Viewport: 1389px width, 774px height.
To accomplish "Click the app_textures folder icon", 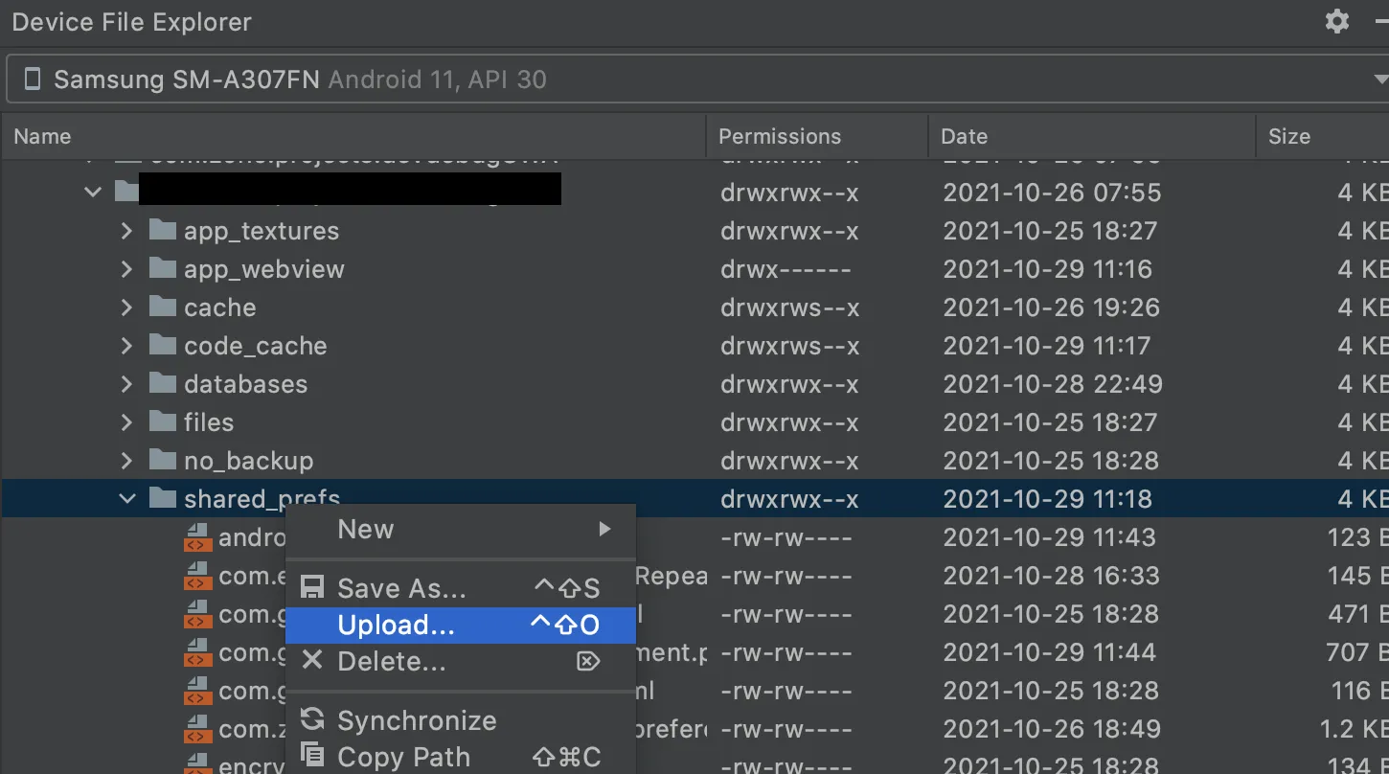I will [x=164, y=231].
